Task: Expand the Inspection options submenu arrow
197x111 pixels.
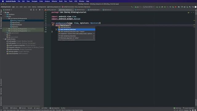Action: click(x=94, y=34)
